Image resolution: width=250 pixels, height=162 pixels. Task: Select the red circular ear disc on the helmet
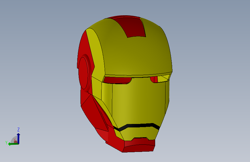[83, 73]
